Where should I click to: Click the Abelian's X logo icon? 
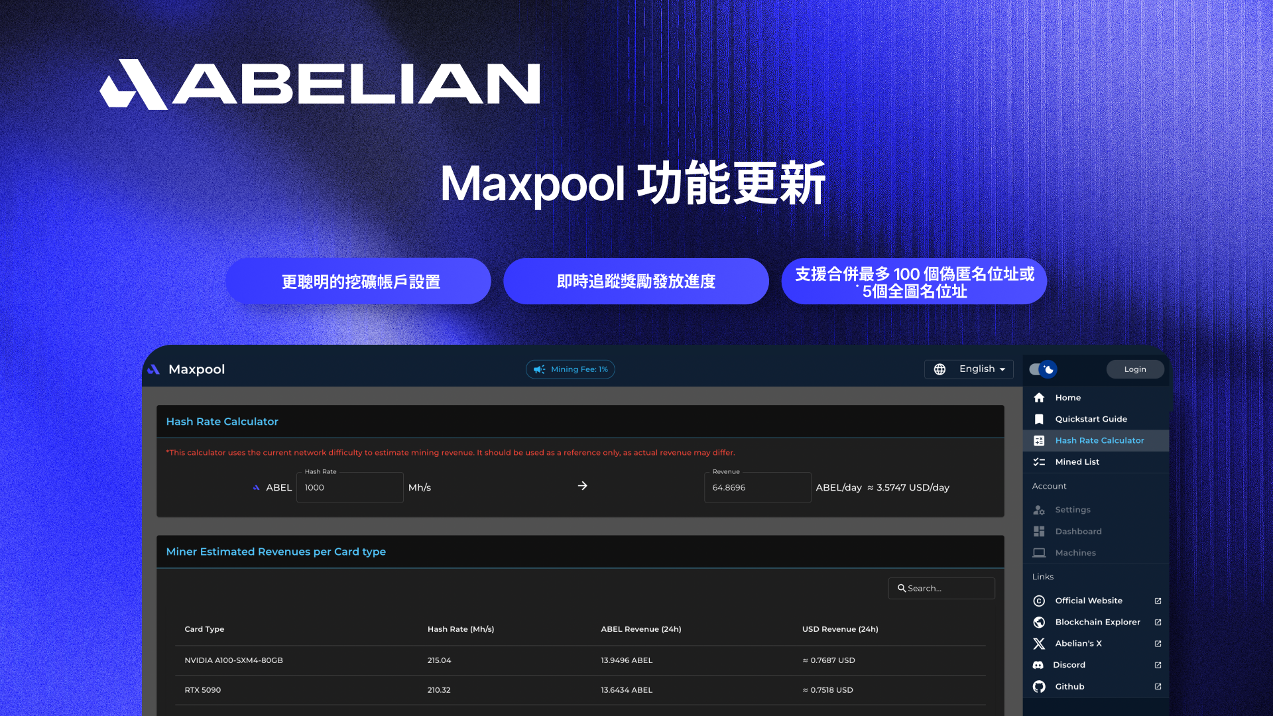(x=1039, y=644)
